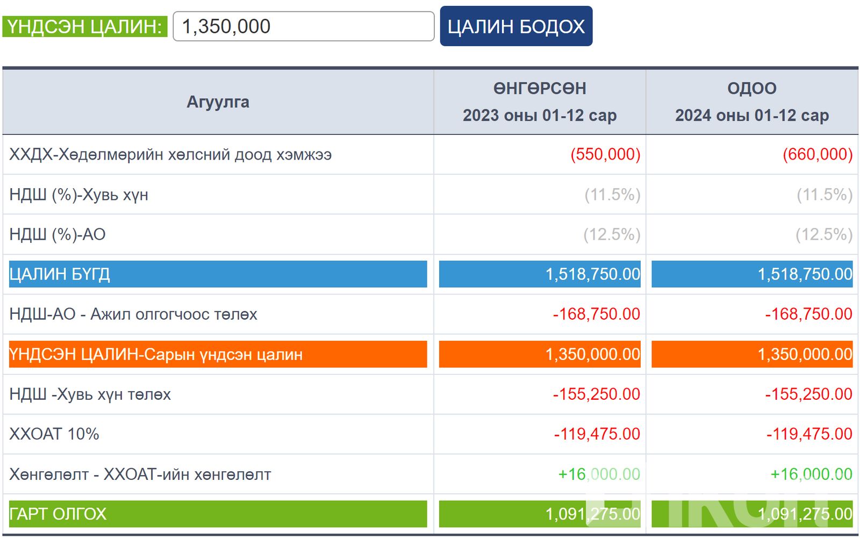Click the 2023 (12.5%) employer rate value
The height and width of the screenshot is (539, 860).
tap(612, 234)
